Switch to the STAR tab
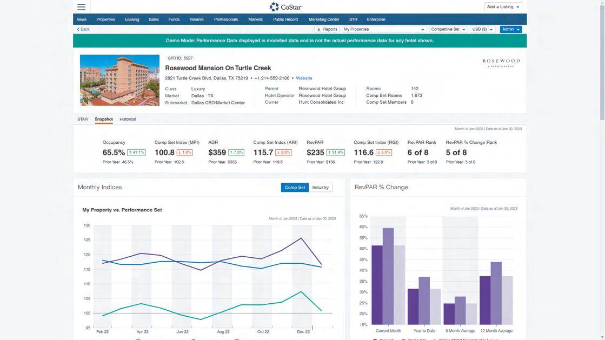 click(83, 119)
